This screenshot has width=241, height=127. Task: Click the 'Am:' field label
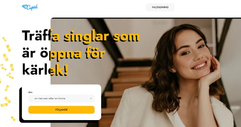pos(30,92)
